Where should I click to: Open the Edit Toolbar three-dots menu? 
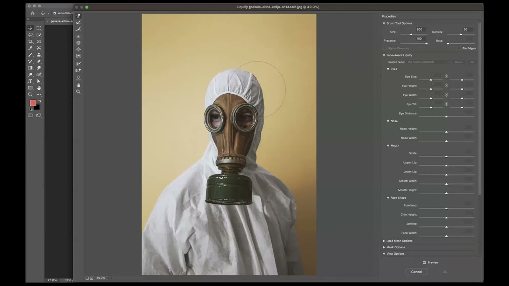[x=39, y=95]
